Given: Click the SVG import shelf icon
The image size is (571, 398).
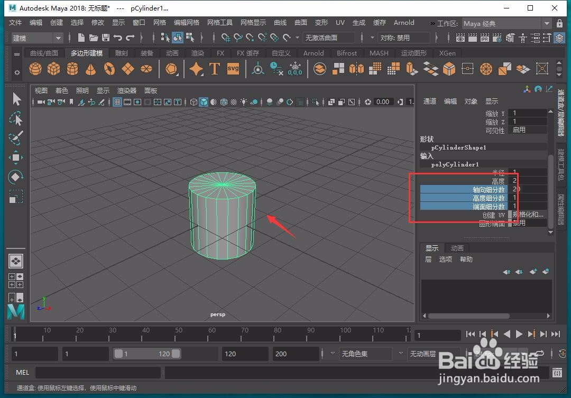Looking at the screenshot, I should tap(233, 69).
